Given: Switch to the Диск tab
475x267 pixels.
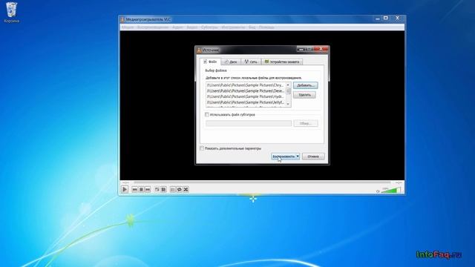Looking at the screenshot, I should 231,62.
